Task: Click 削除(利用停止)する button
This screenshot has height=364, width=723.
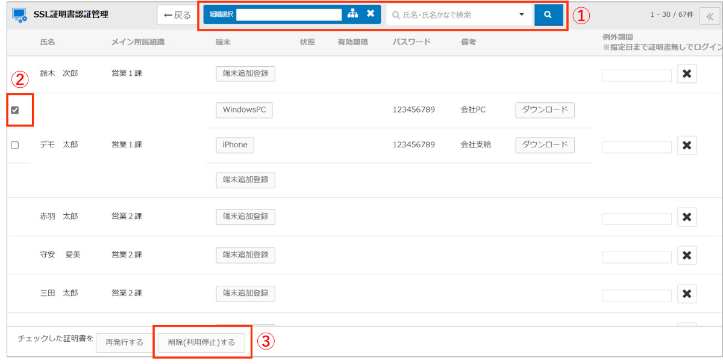Action: [202, 342]
